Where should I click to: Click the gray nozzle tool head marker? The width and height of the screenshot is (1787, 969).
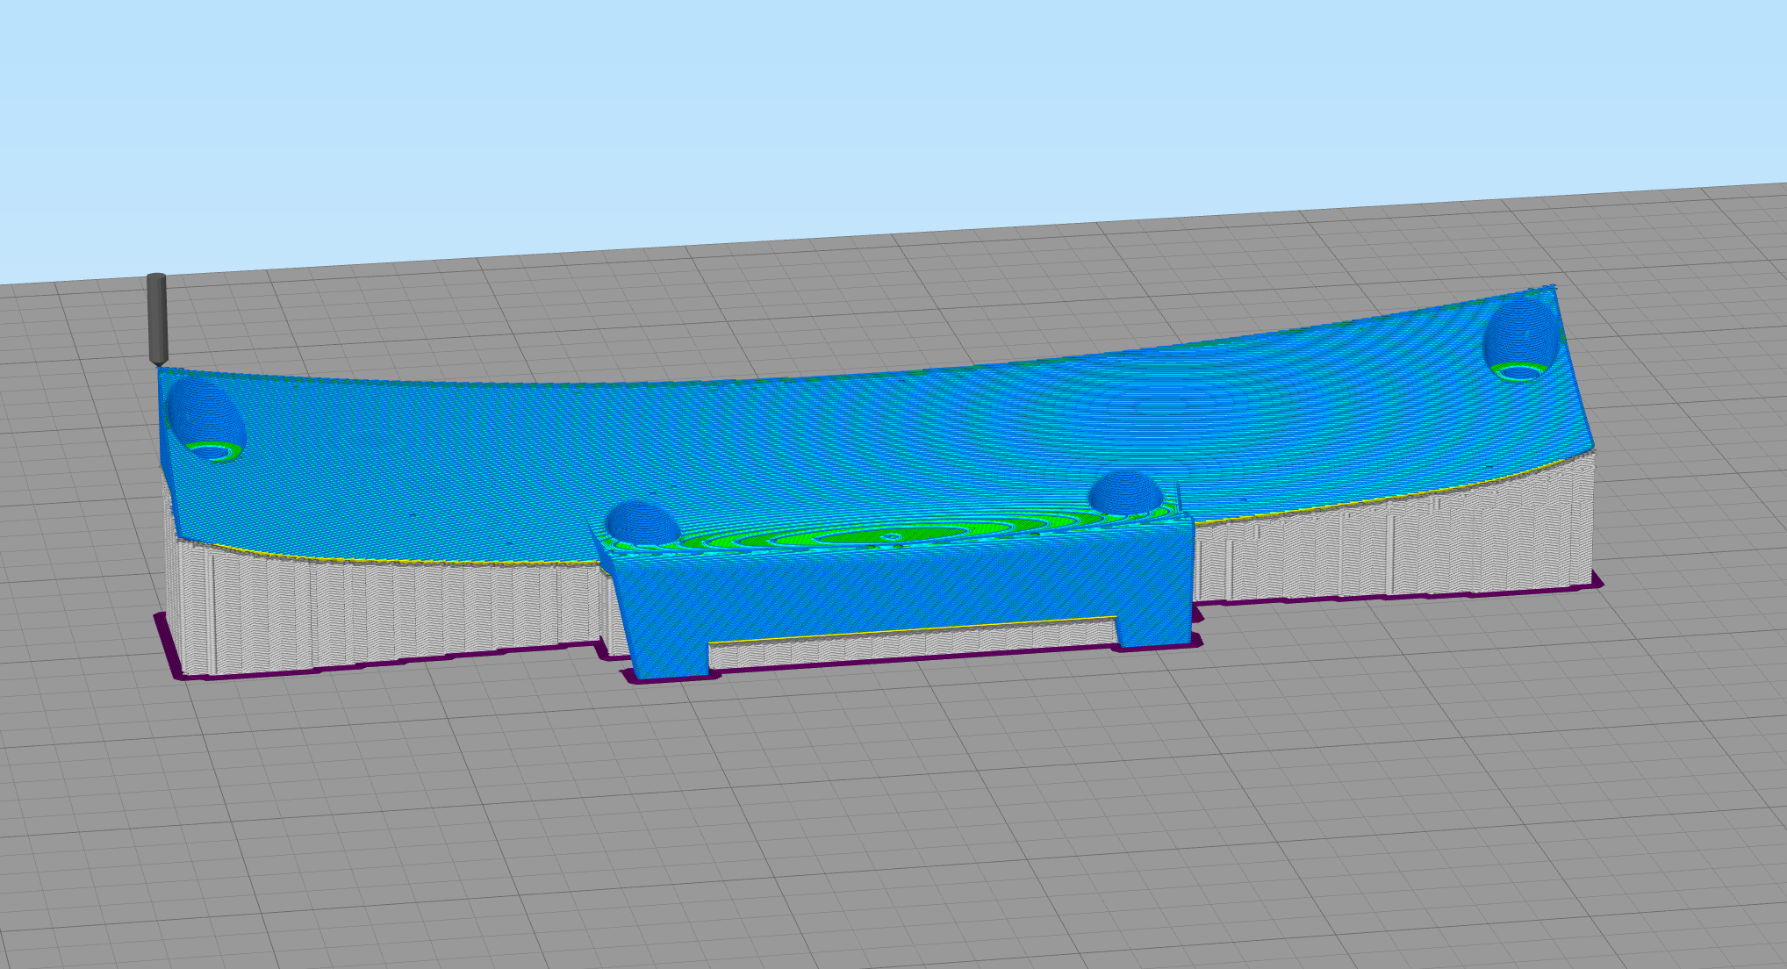(156, 319)
